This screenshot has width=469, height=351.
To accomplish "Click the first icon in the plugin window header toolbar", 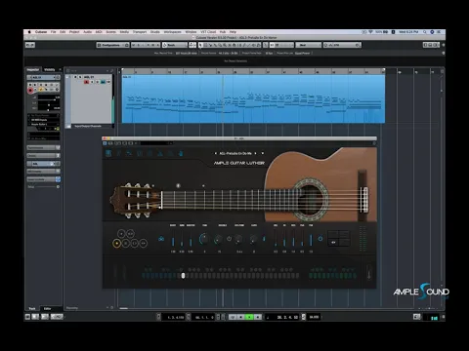I will point(105,143).
